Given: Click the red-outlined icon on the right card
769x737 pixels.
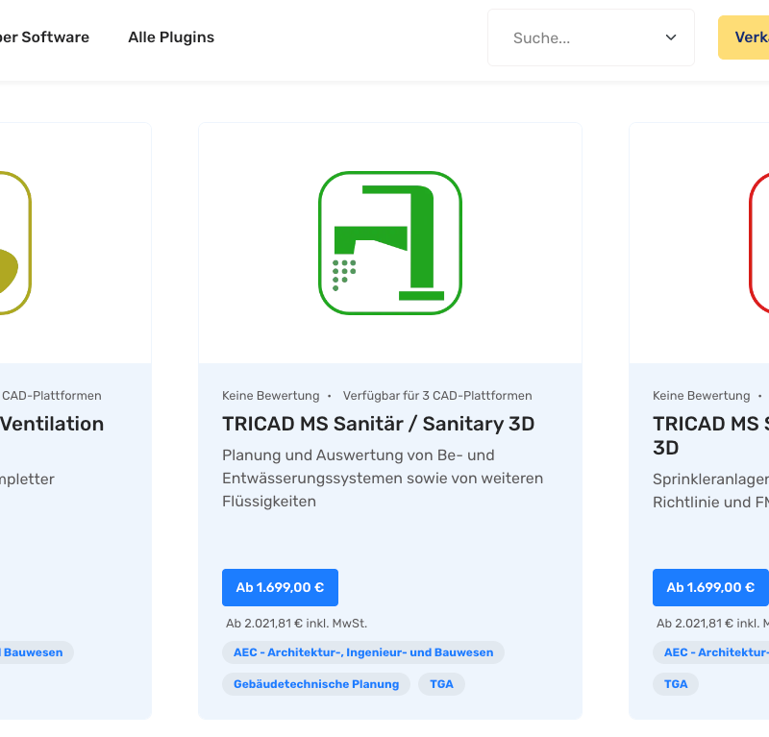Looking at the screenshot, I should point(759,243).
